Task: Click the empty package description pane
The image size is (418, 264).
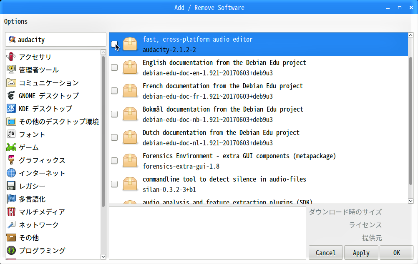Action: click(x=207, y=233)
